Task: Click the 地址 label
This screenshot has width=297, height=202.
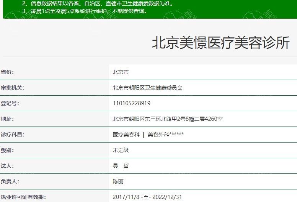Action: click(x=7, y=119)
